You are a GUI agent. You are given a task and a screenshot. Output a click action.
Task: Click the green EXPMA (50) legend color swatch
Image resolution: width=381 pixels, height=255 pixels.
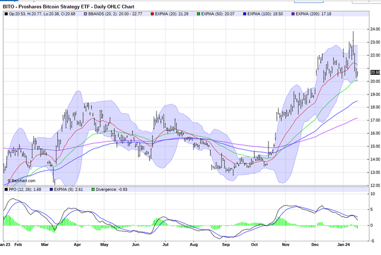click(198, 14)
